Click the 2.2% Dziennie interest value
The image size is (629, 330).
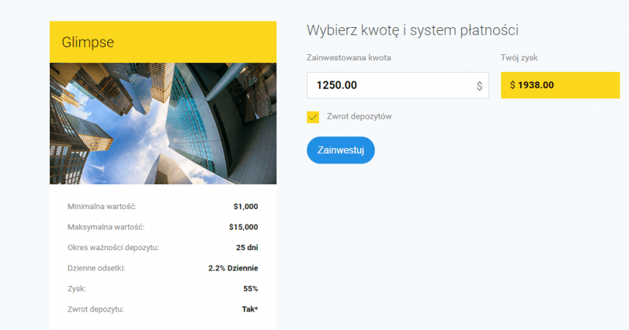tap(233, 268)
